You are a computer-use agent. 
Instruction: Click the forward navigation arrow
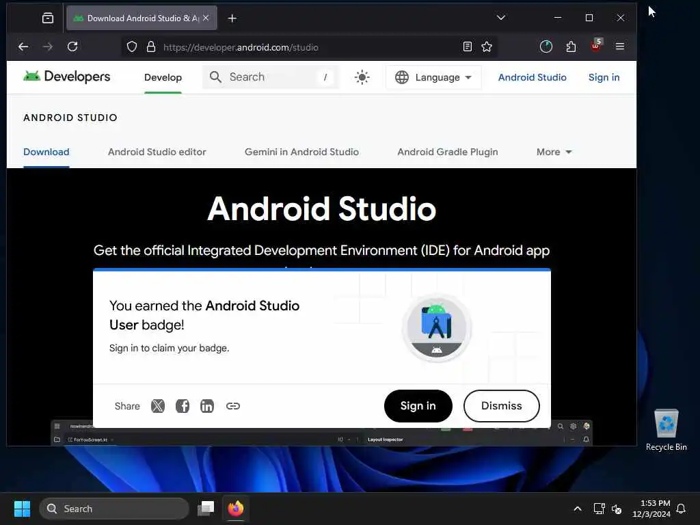(48, 46)
